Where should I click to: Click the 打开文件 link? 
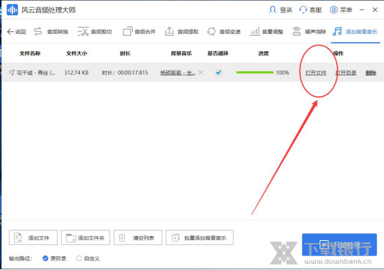[316, 73]
